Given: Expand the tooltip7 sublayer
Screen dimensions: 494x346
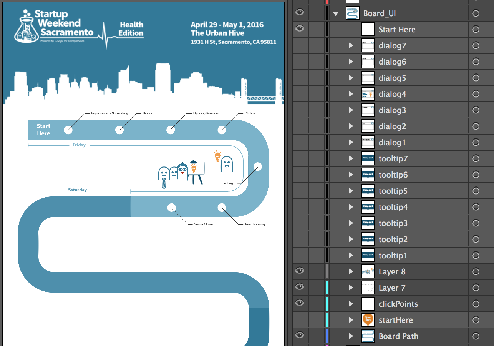Looking at the screenshot, I should click(351, 159).
